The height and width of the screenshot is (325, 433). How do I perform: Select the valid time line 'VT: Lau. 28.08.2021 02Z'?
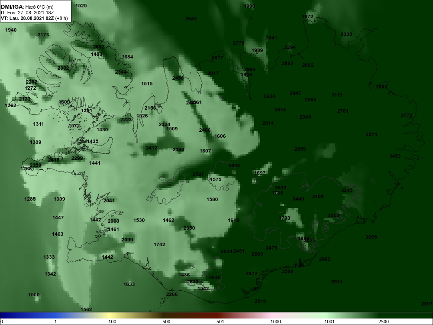pos(28,18)
